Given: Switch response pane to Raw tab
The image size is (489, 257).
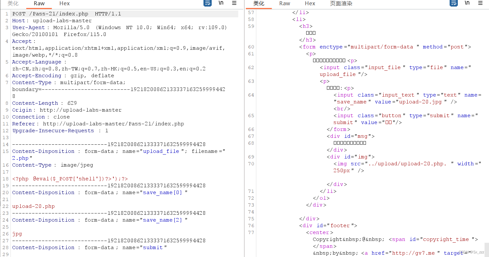Looking at the screenshot, I should (x=285, y=3).
